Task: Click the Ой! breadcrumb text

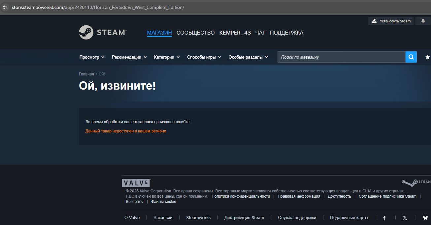Action: coord(102,74)
